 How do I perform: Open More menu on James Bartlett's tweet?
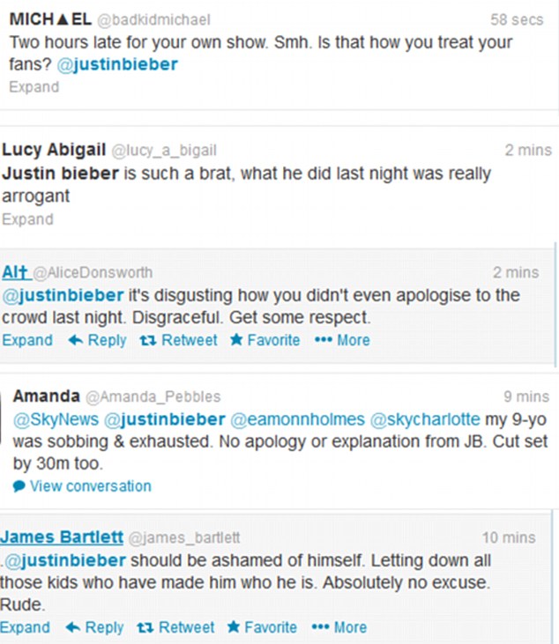(x=320, y=627)
